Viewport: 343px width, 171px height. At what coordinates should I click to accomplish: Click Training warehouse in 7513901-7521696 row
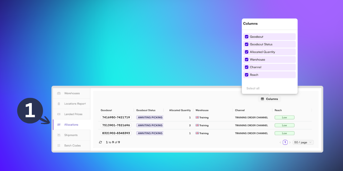click(x=202, y=125)
